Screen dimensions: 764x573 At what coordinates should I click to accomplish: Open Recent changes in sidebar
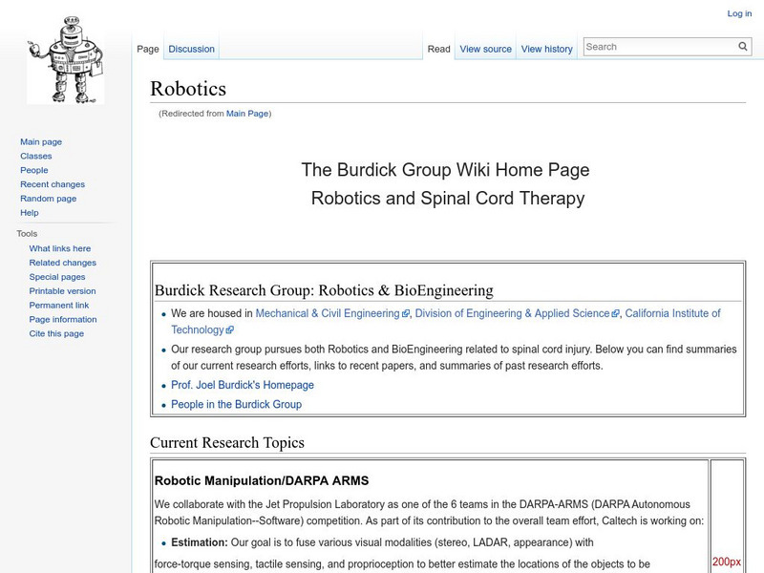pos(53,184)
